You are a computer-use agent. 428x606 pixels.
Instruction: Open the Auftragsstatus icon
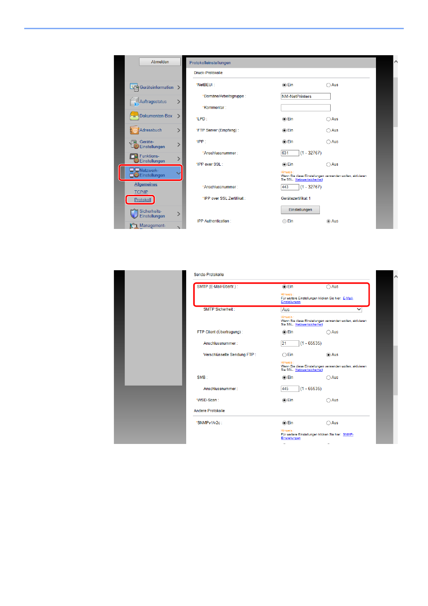tap(134, 101)
